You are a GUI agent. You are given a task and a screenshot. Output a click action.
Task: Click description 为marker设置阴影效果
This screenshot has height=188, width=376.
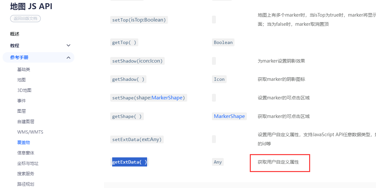pyautogui.click(x=281, y=61)
